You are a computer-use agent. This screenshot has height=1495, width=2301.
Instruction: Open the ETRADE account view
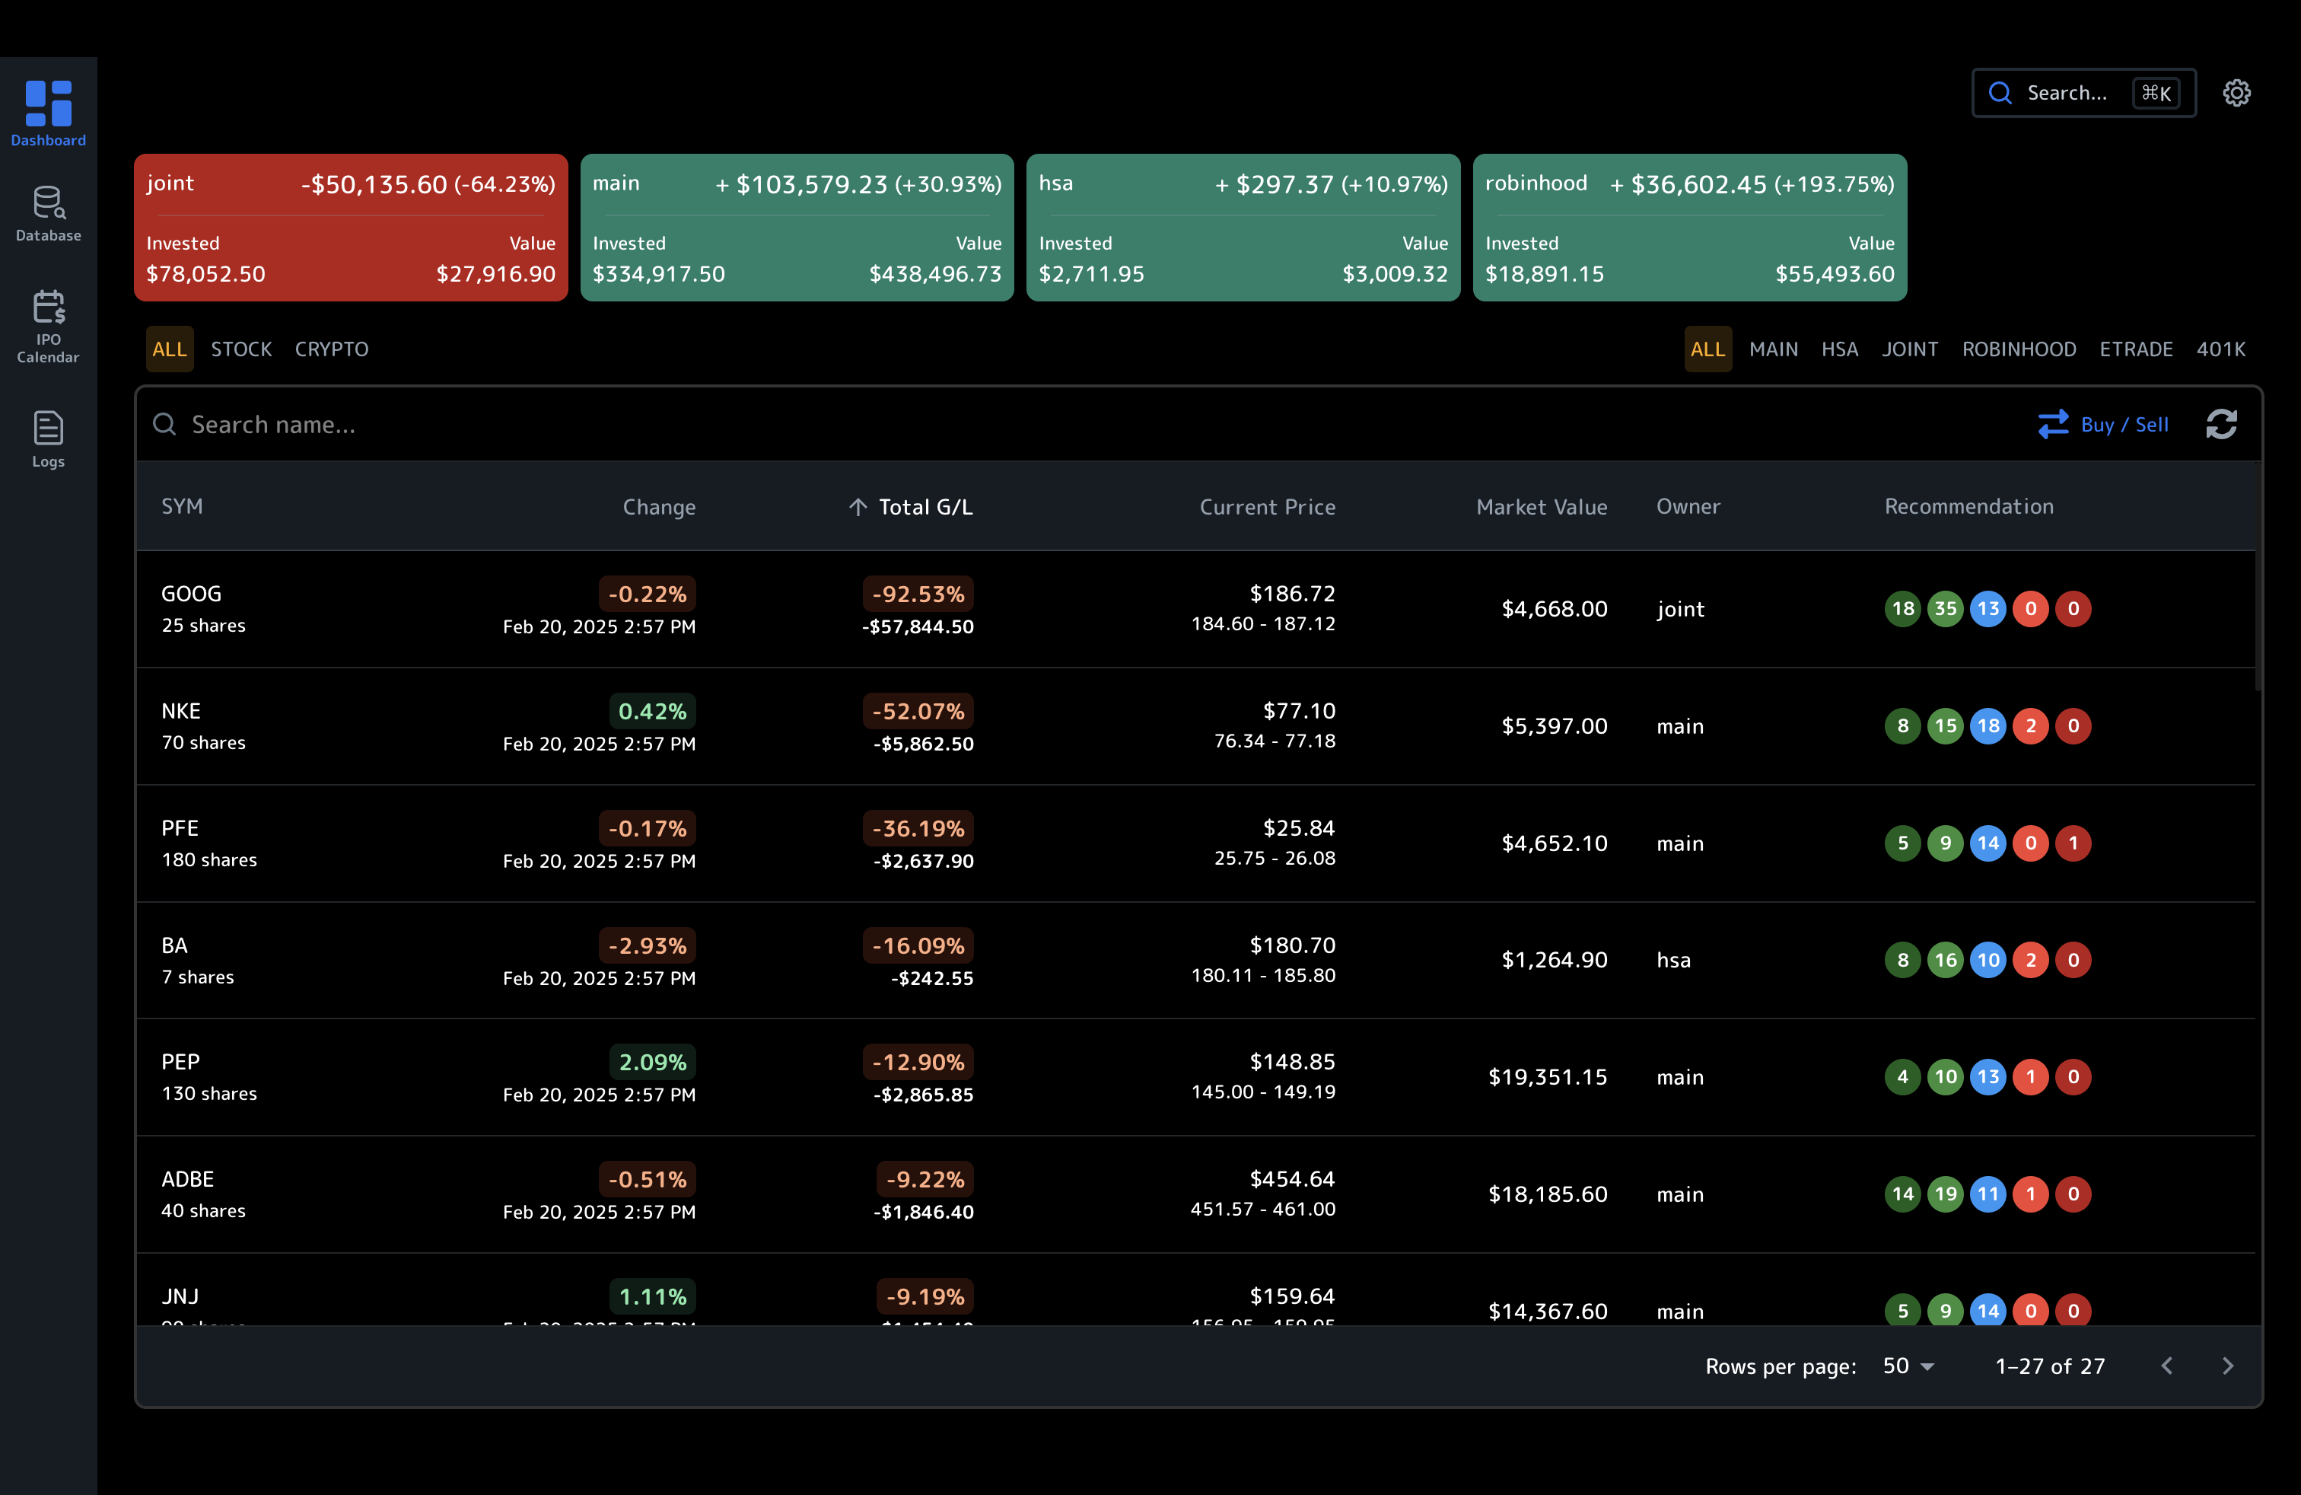[x=2136, y=349]
